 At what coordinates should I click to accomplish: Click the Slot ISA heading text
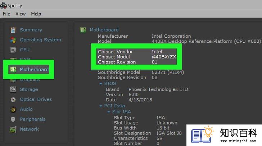click(x=122, y=112)
